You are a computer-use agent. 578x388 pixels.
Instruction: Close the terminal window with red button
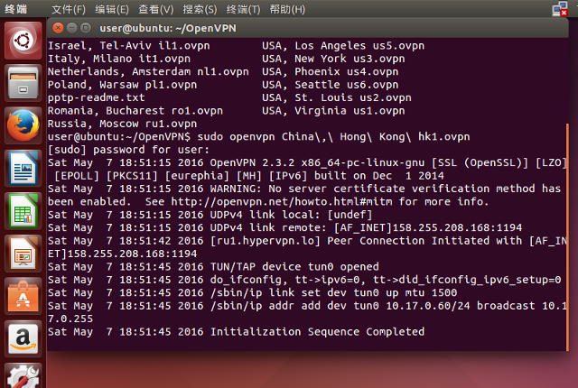(x=58, y=28)
